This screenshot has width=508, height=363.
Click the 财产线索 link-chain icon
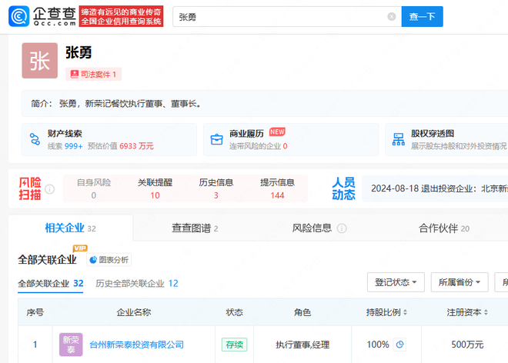coord(35,139)
